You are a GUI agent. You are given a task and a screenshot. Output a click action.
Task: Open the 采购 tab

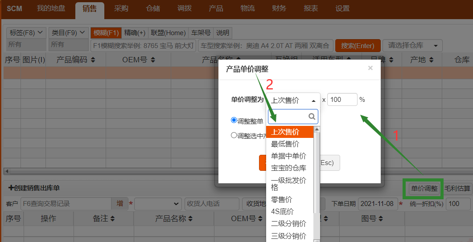(x=121, y=8)
